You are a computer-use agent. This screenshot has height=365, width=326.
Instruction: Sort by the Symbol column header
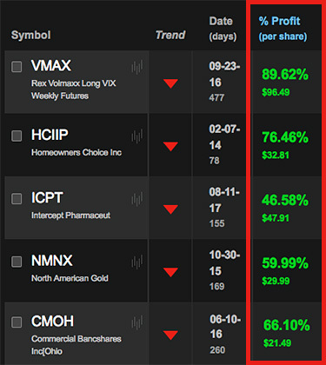tap(31, 35)
